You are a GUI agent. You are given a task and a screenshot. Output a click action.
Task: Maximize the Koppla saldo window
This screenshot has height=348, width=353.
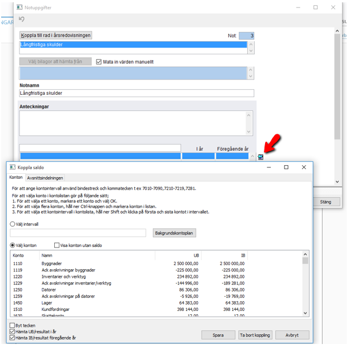coord(286,167)
